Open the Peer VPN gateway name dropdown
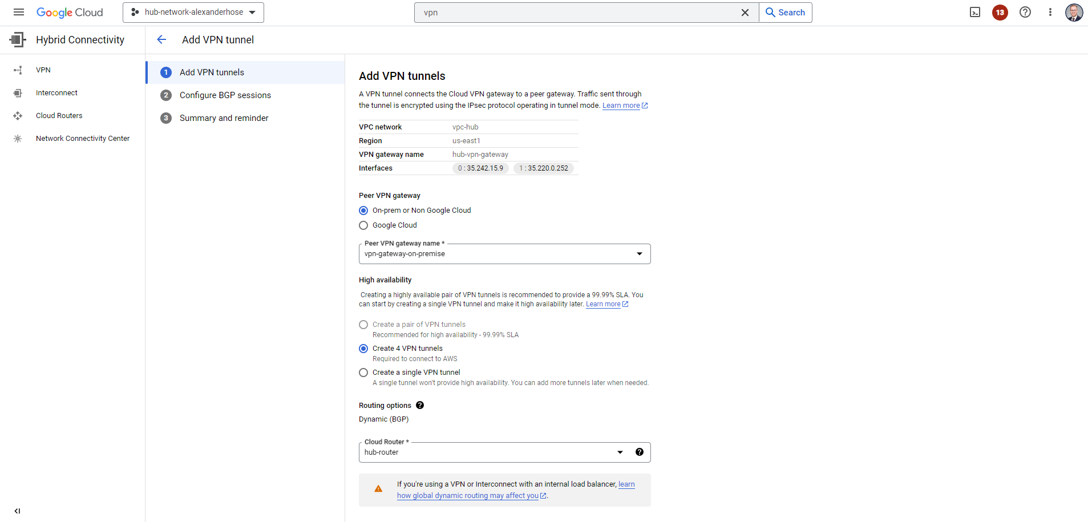This screenshot has width=1088, height=522. tap(638, 253)
